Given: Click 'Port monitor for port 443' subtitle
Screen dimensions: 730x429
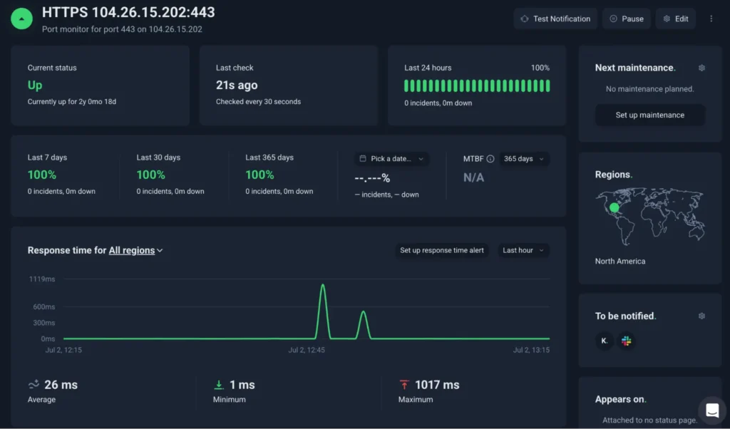Looking at the screenshot, I should (x=122, y=29).
